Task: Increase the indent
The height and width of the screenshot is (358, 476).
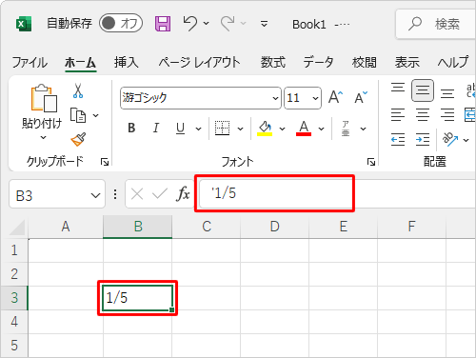Action: pyautogui.click(x=423, y=139)
